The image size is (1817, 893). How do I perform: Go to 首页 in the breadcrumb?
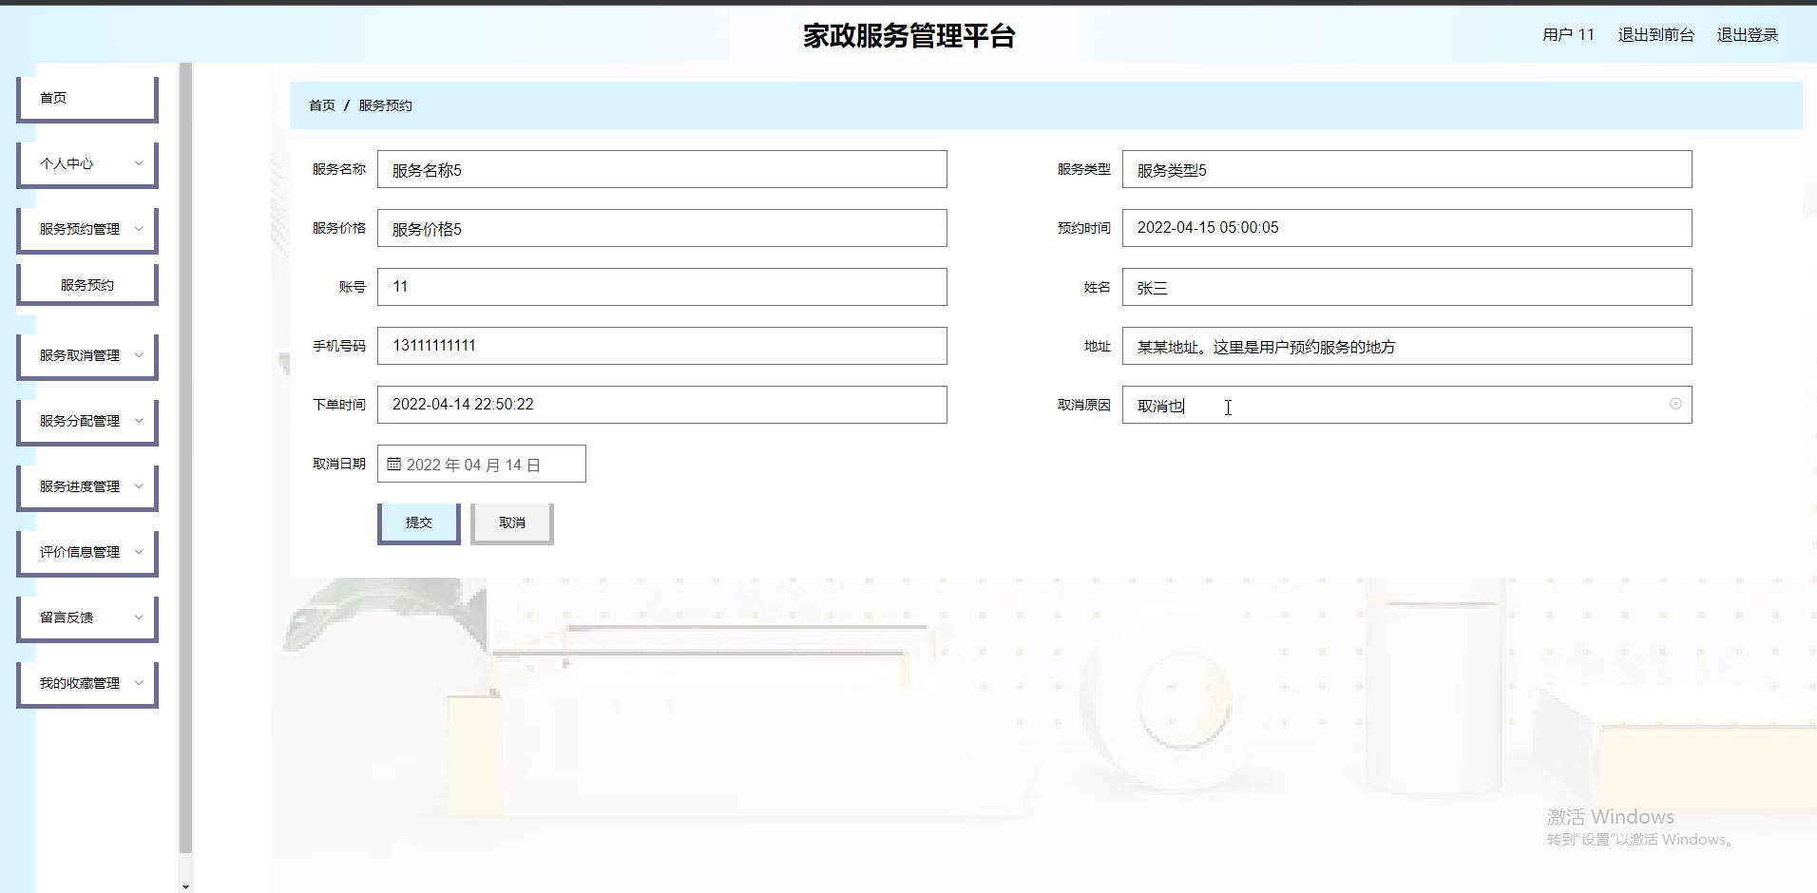click(x=322, y=105)
